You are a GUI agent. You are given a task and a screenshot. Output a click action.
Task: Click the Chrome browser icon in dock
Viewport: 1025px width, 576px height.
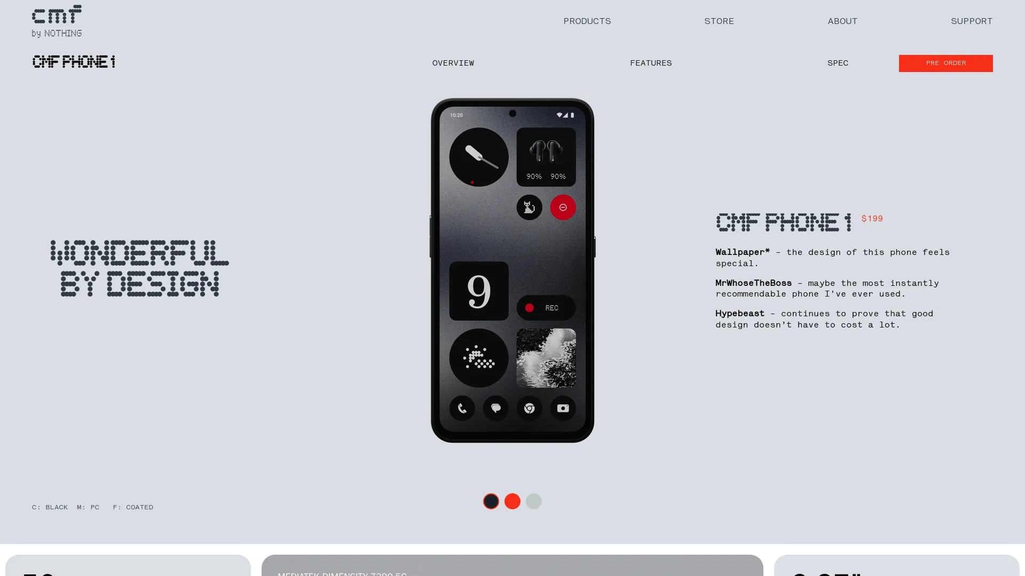click(x=530, y=408)
